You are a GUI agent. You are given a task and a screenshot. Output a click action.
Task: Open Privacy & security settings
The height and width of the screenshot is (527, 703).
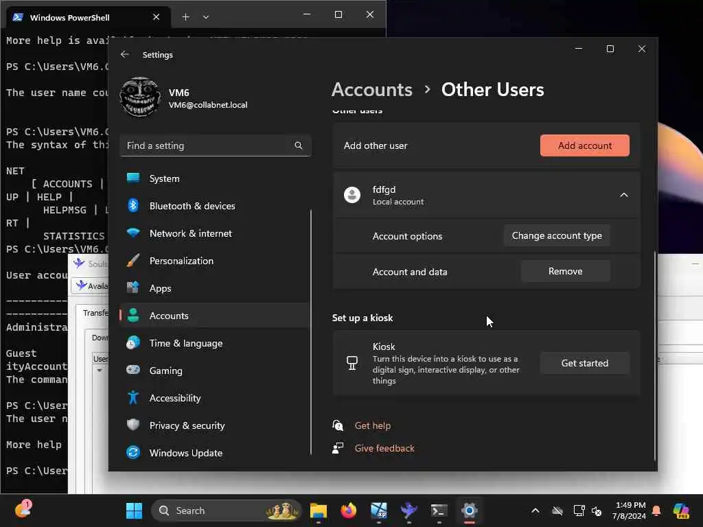point(215,425)
